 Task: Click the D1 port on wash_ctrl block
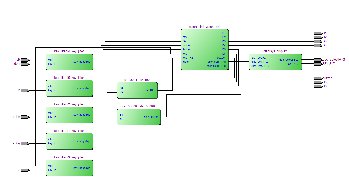point(224,33)
